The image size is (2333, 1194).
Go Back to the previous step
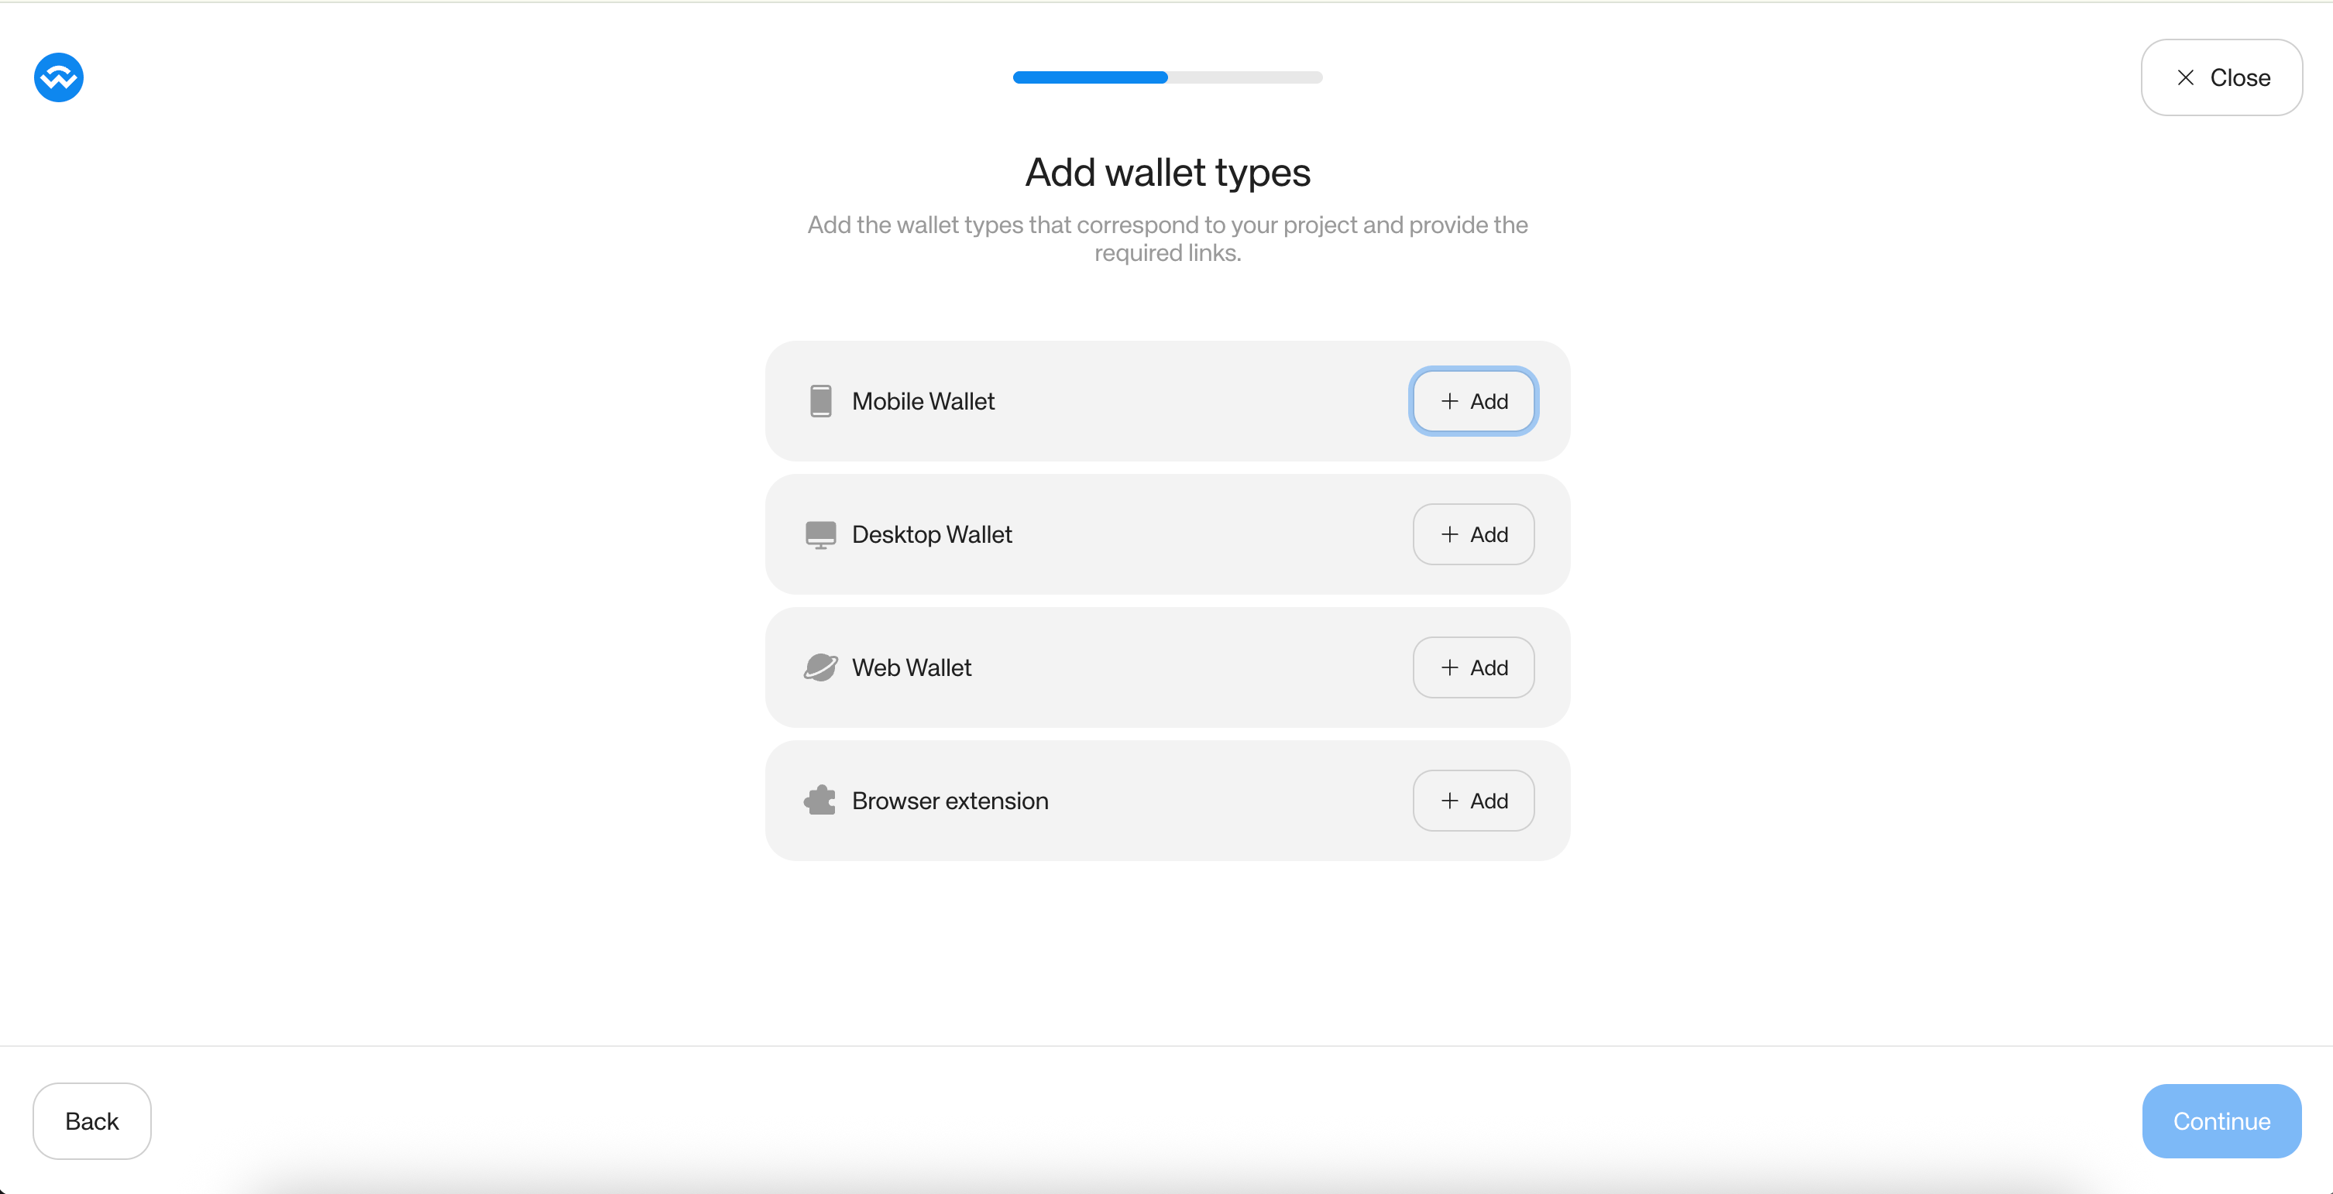pos(92,1120)
